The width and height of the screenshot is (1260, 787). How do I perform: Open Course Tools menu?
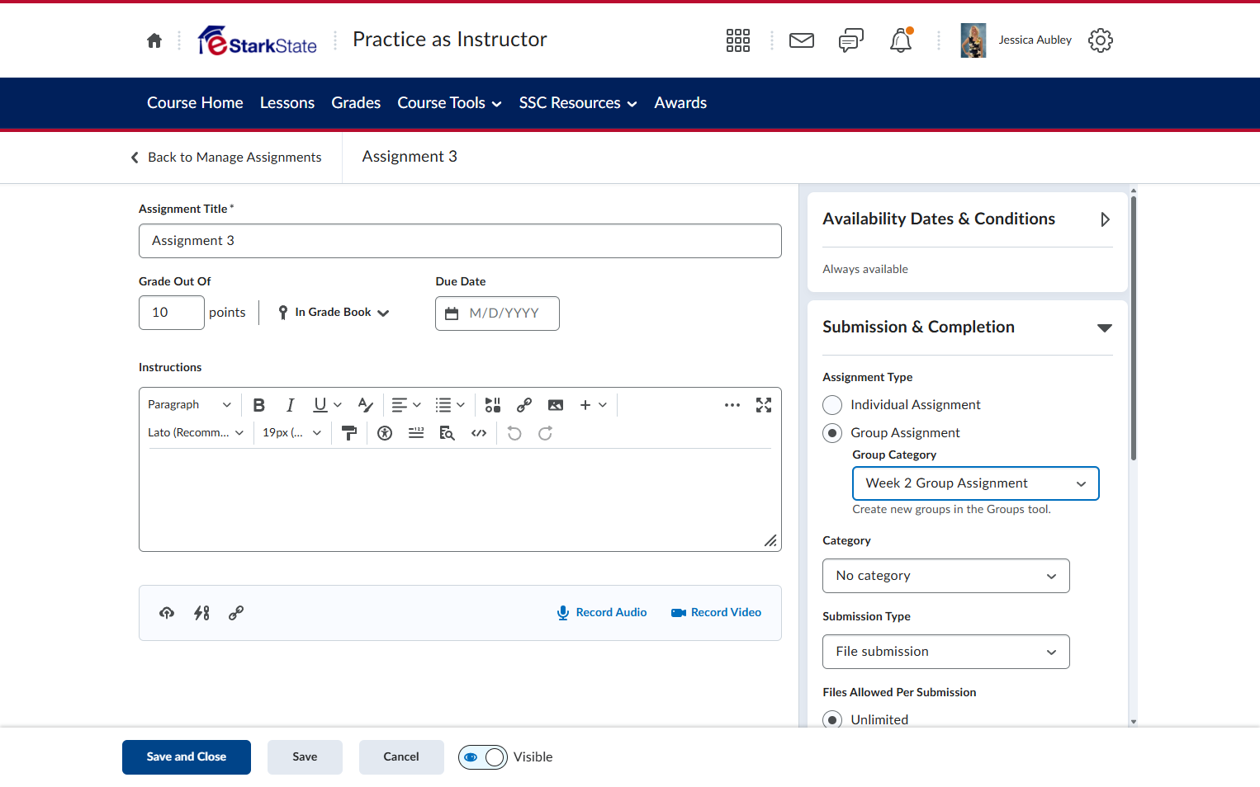point(450,103)
